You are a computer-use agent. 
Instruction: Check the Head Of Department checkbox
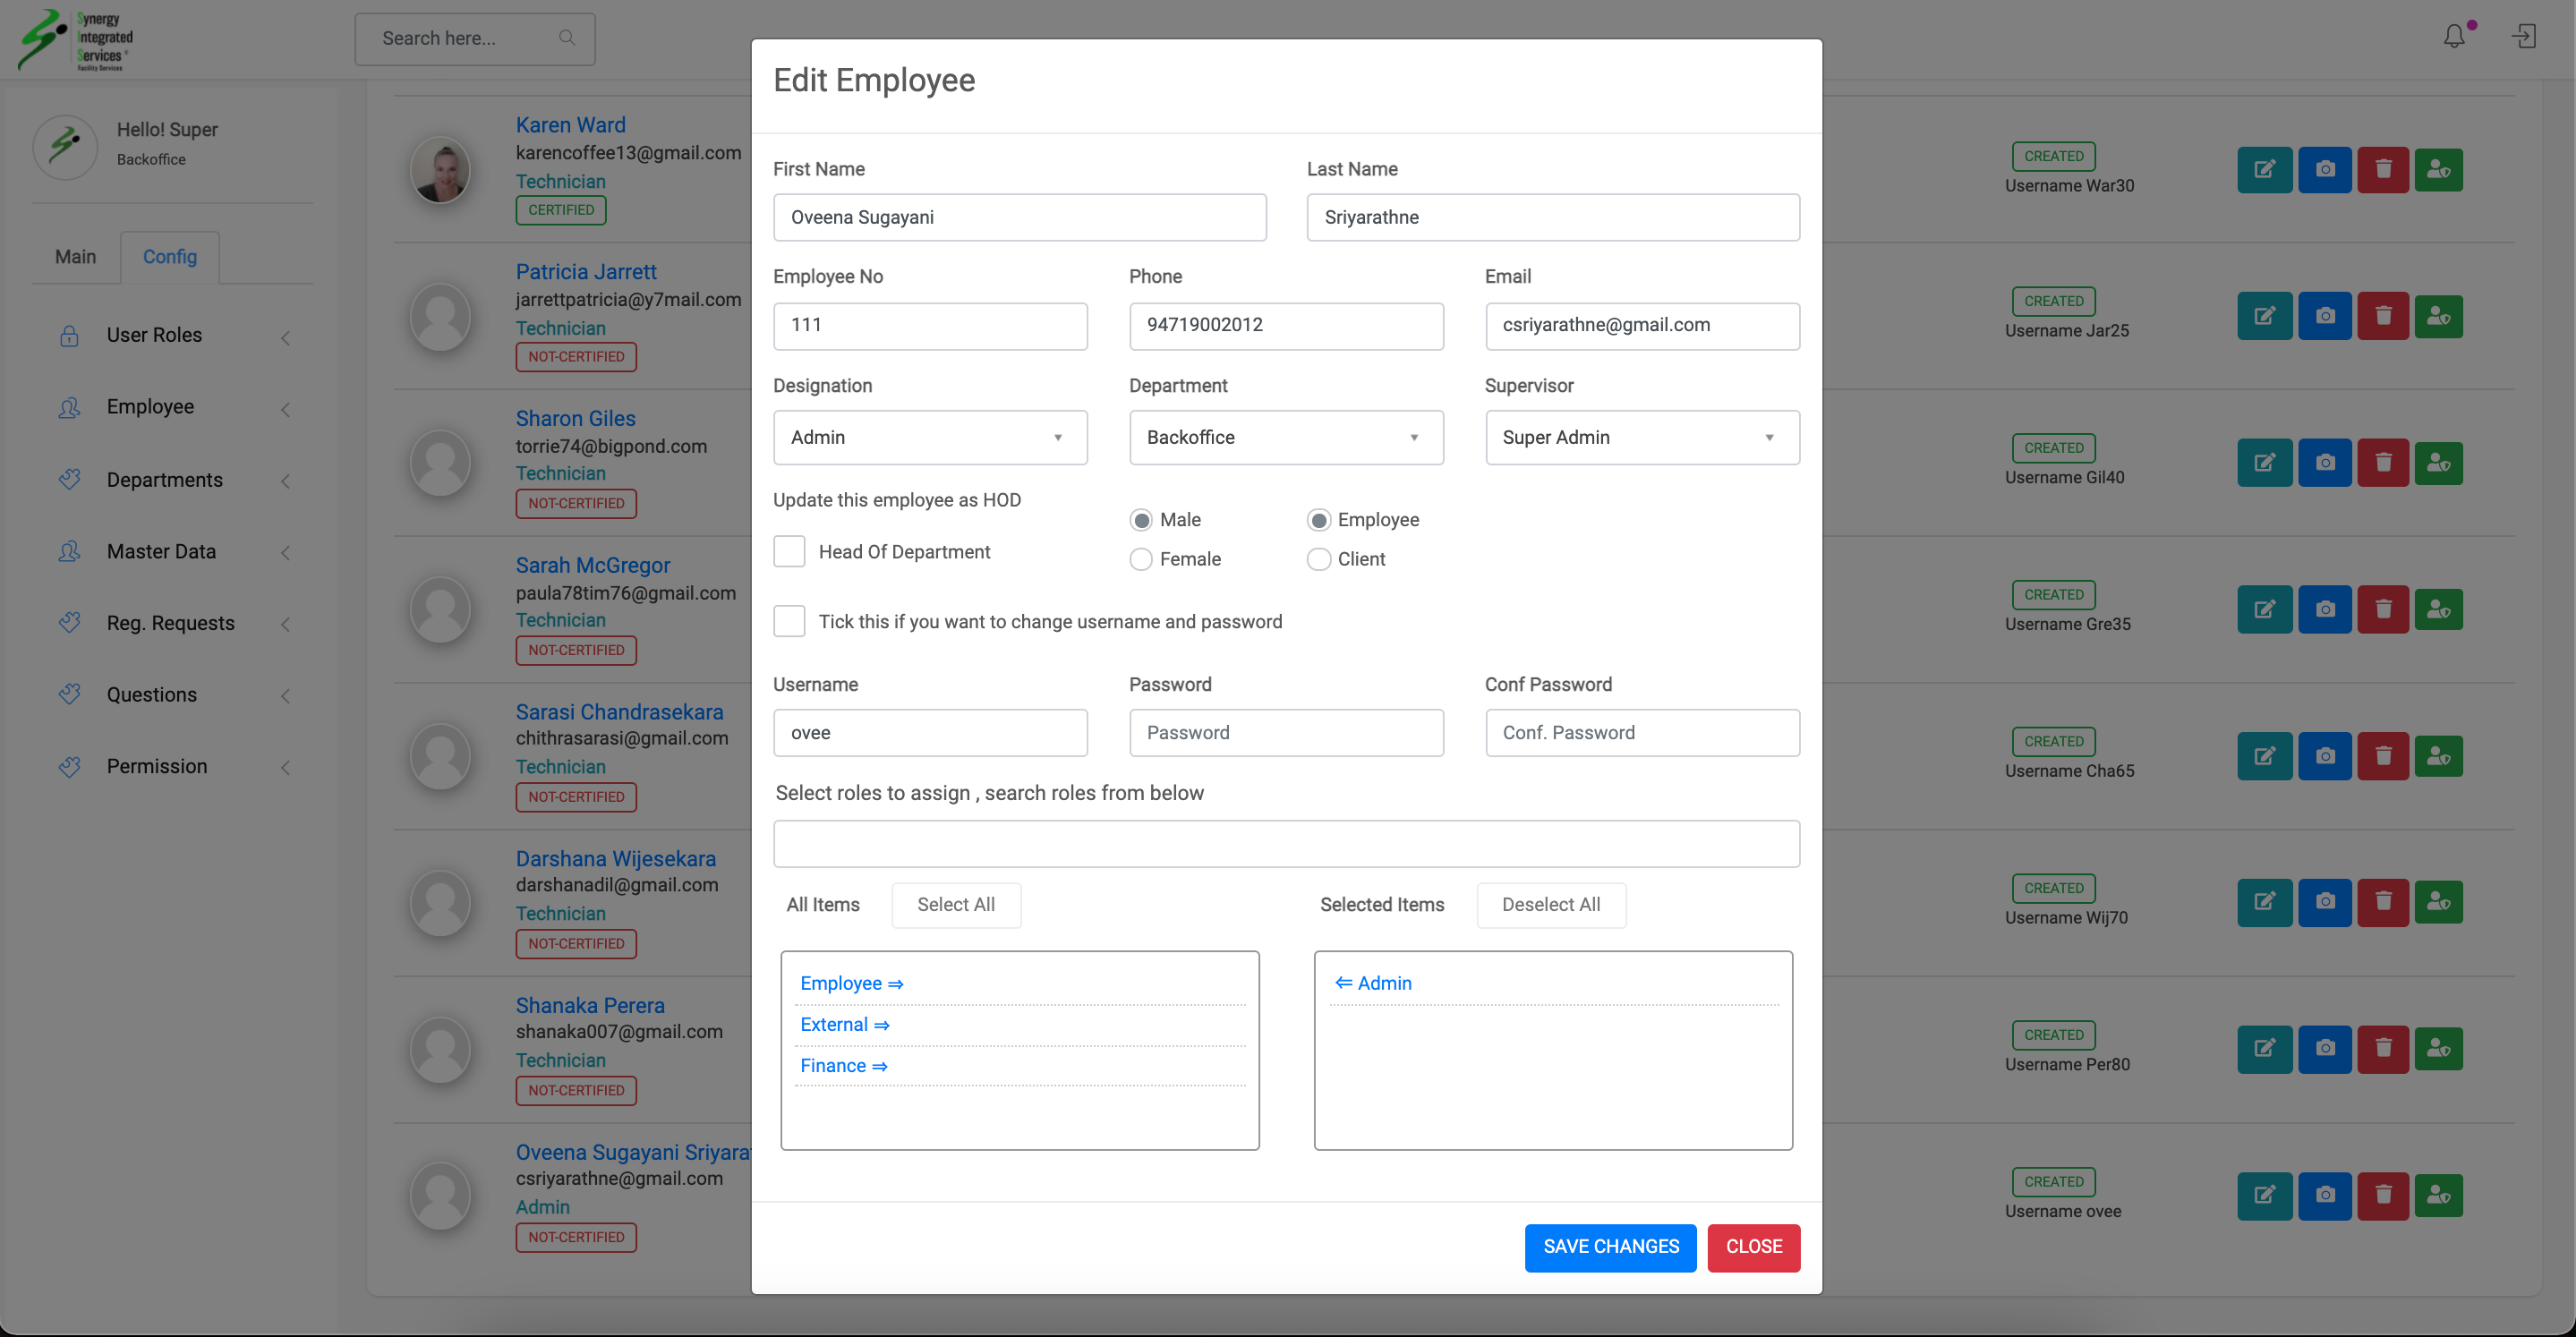coord(789,552)
